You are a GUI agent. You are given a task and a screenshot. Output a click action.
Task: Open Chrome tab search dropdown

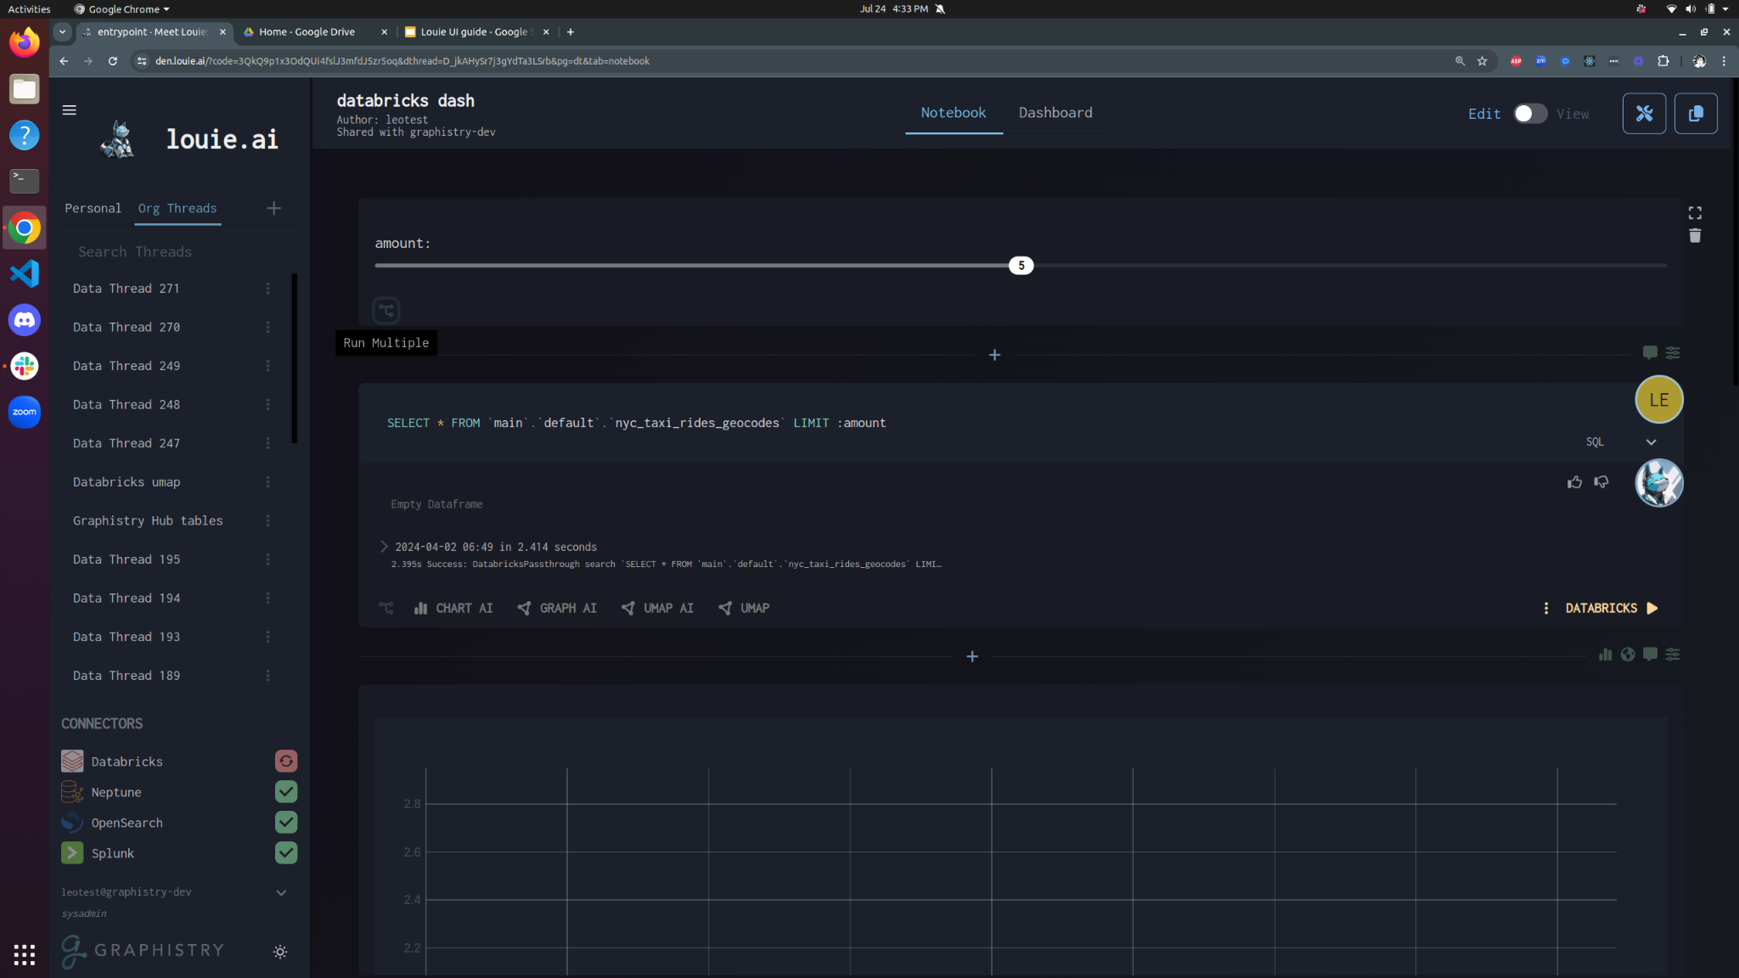pos(62,31)
